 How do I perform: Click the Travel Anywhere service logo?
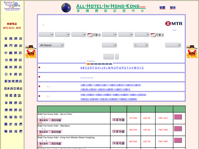12,6
